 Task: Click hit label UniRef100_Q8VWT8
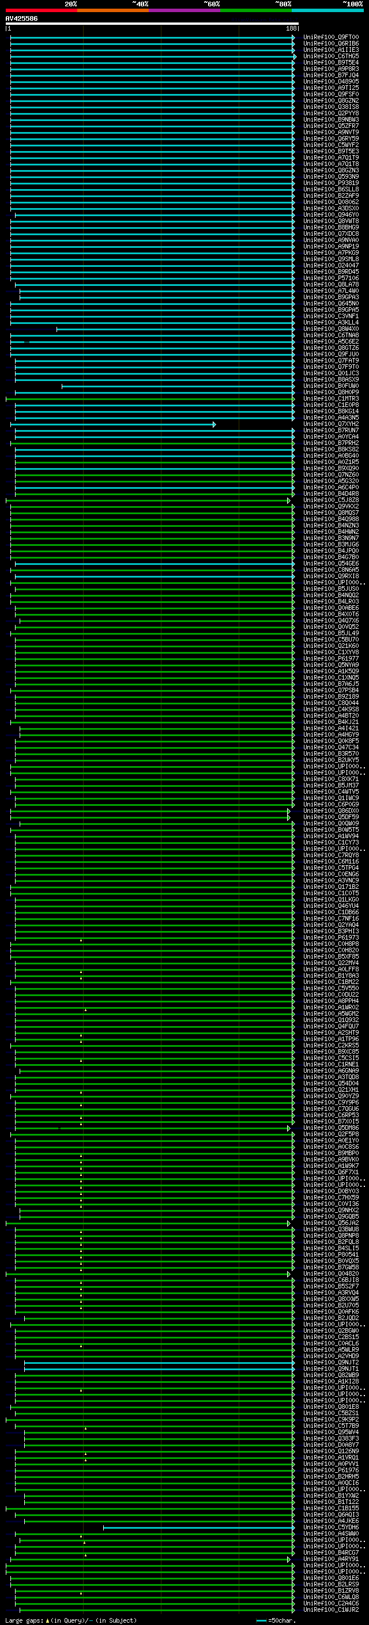point(331,221)
